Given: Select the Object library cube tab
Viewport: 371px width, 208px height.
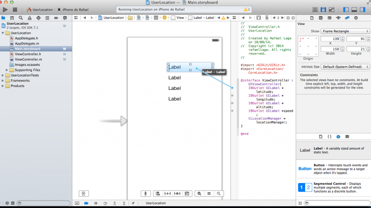Looking at the screenshot, I should point(339,137).
